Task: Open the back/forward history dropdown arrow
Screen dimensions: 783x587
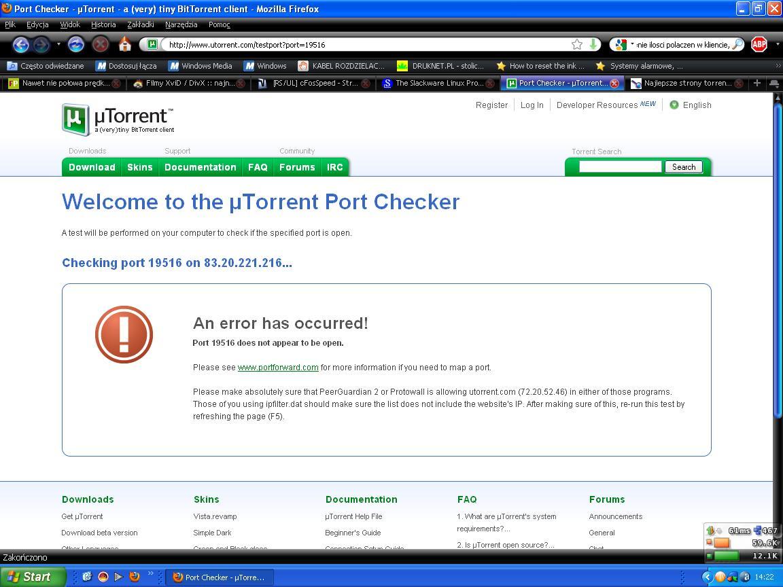Action: pos(58,44)
